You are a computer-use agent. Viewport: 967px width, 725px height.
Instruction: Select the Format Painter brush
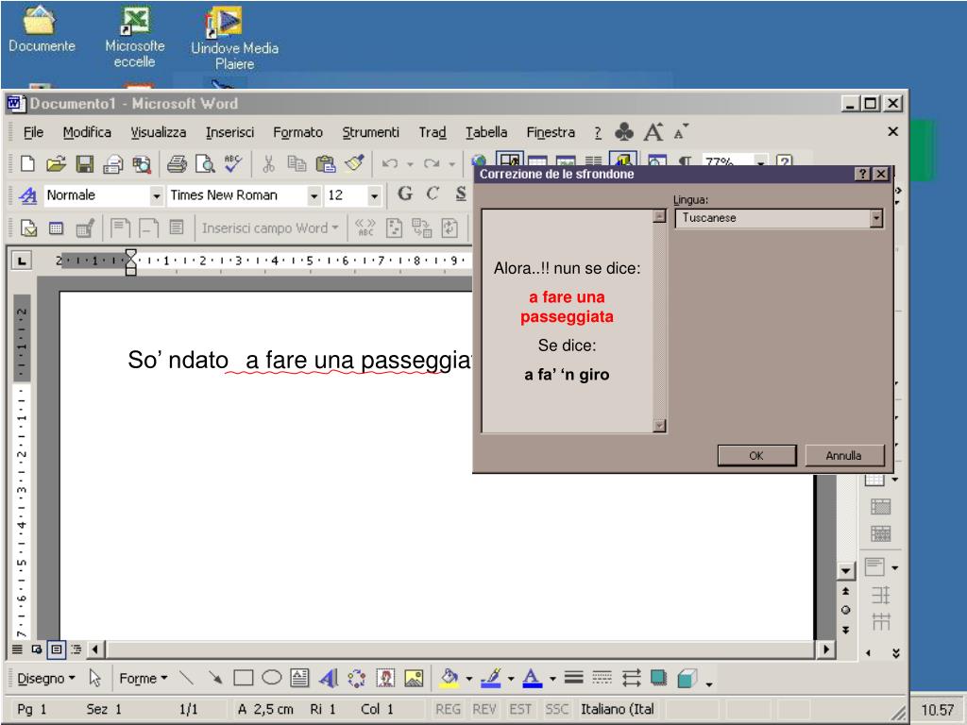355,162
